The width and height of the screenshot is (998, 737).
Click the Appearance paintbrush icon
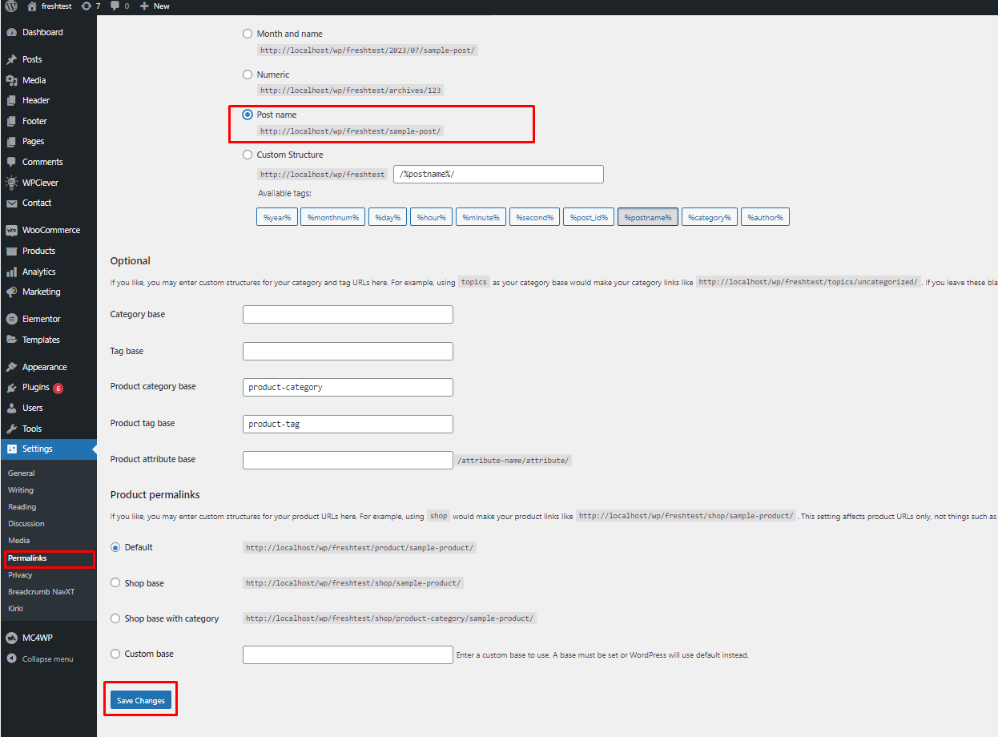click(11, 367)
